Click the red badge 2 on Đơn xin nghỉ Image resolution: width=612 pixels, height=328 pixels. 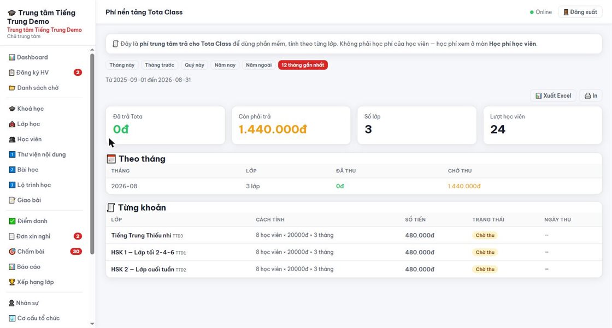coord(78,236)
